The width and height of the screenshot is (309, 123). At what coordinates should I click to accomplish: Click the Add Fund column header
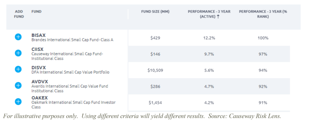tap(19, 14)
